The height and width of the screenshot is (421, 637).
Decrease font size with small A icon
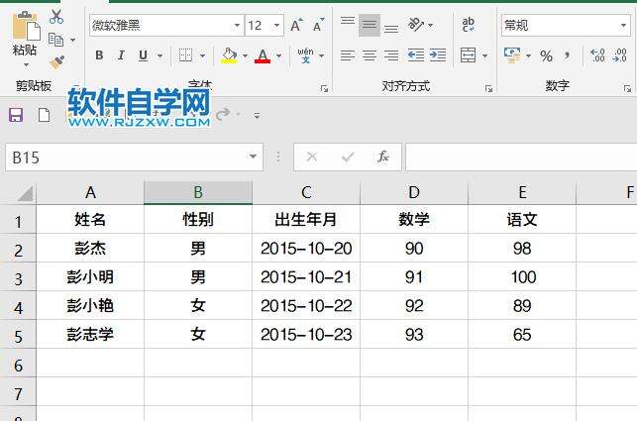point(318,26)
